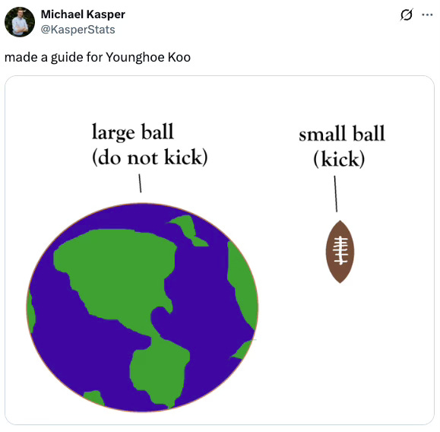
Task: Click the white laces on the football
Action: (340, 250)
